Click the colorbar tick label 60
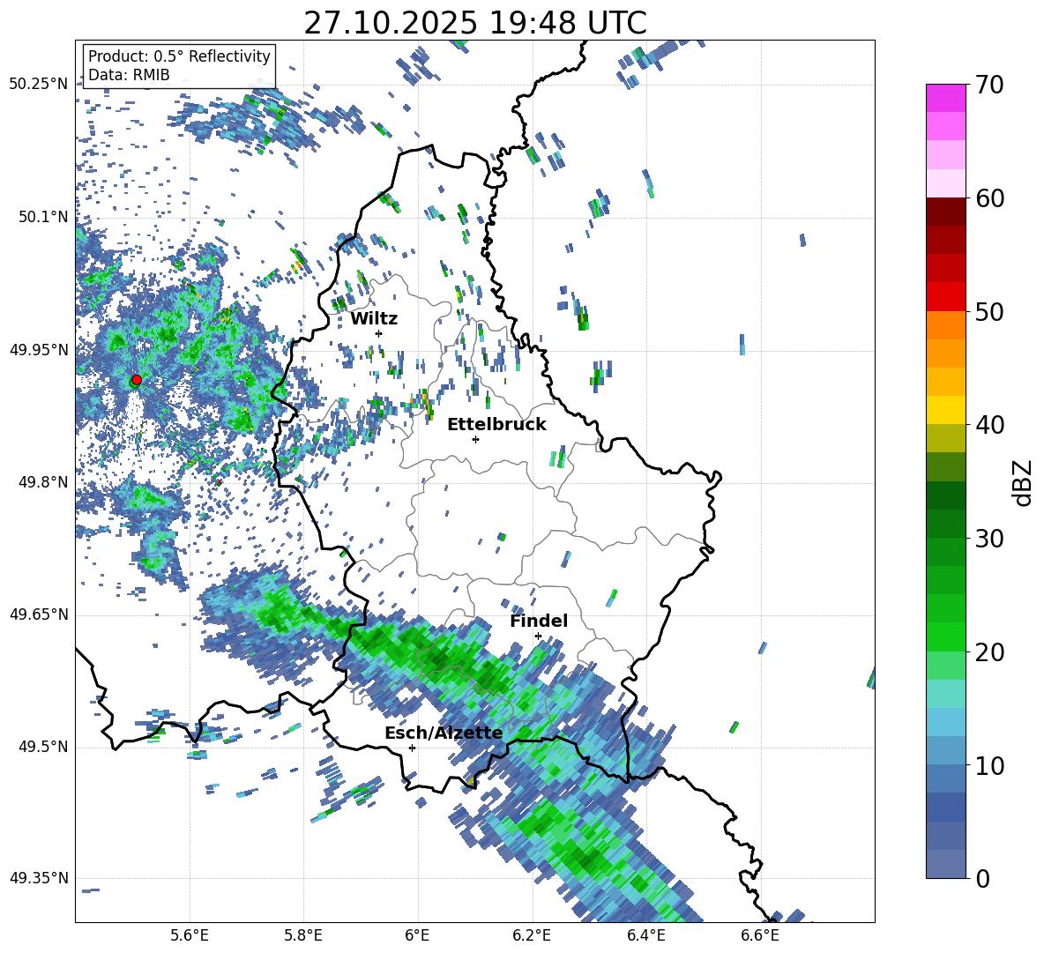The width and height of the screenshot is (1044, 953). [x=989, y=197]
